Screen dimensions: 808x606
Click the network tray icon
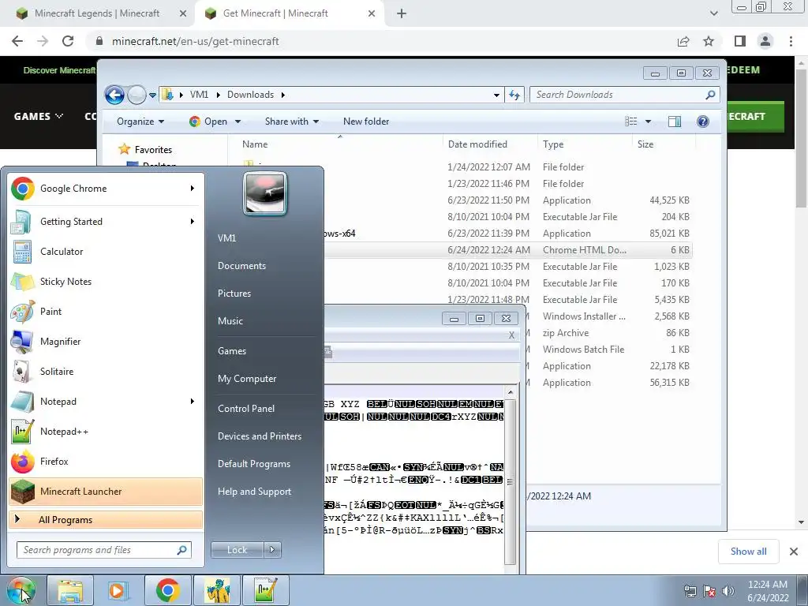(x=690, y=591)
